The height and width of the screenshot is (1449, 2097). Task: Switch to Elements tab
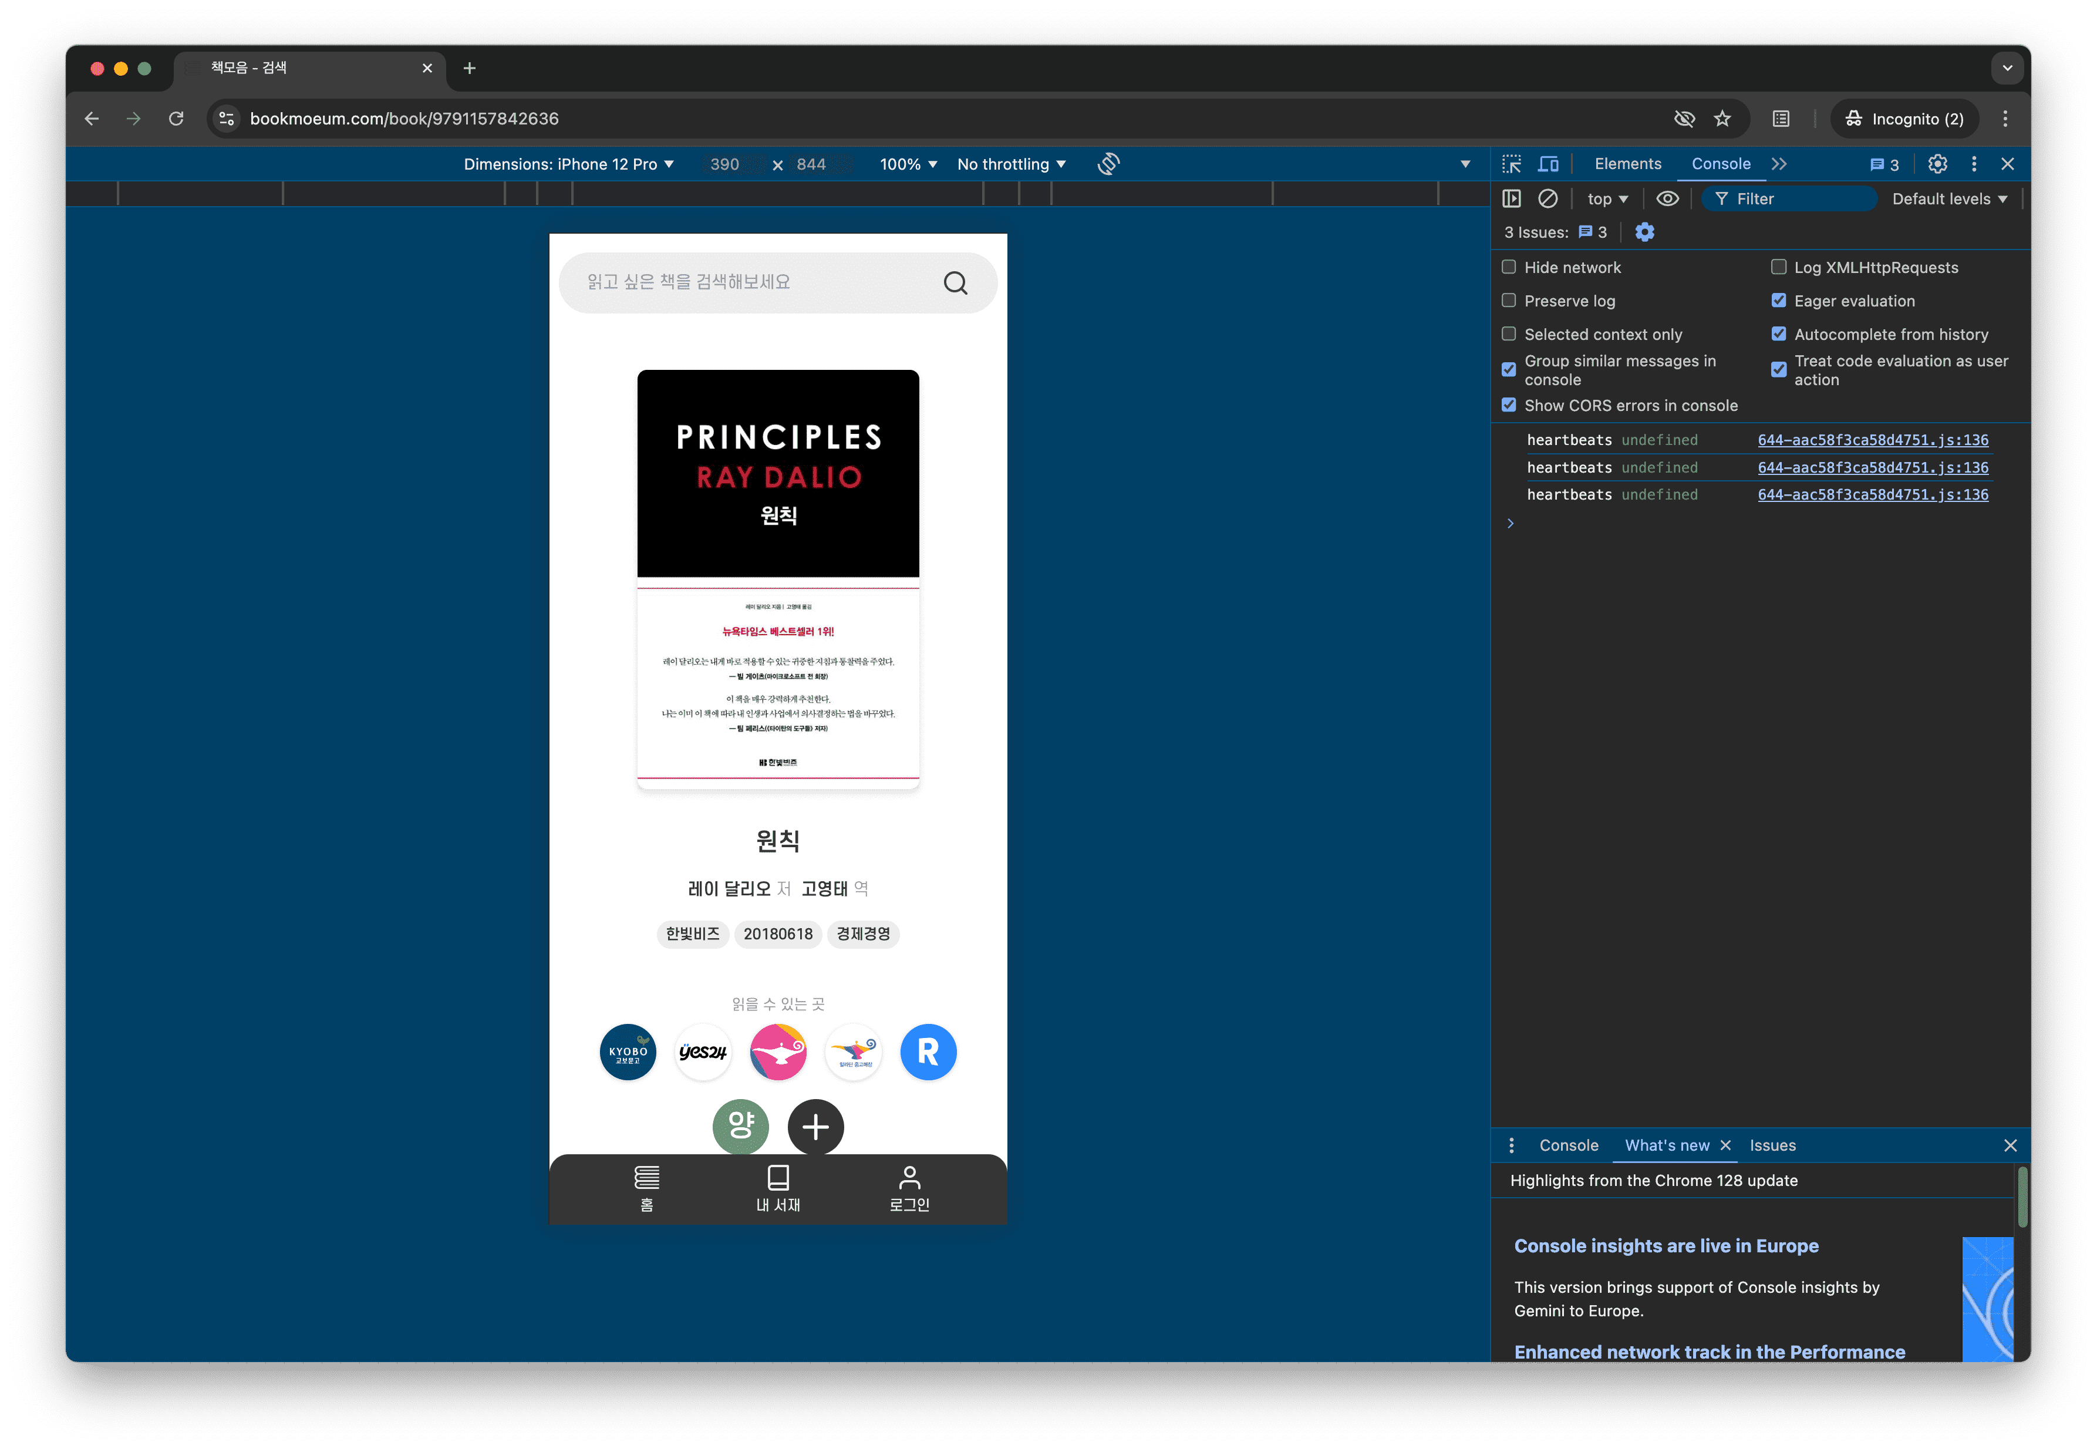[1628, 164]
